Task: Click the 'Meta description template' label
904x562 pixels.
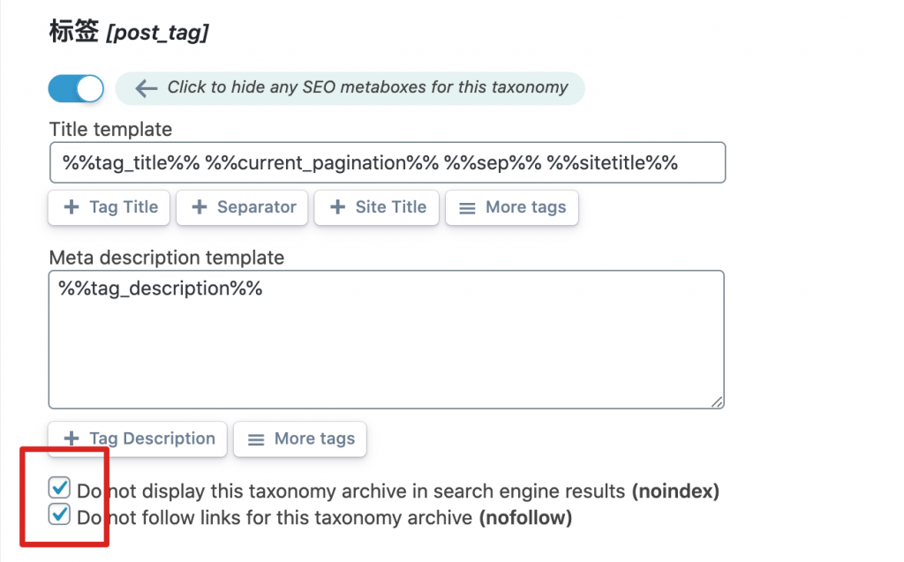Action: pos(167,258)
